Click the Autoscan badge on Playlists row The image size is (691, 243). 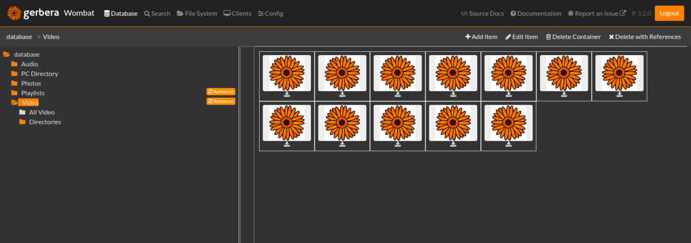pyautogui.click(x=221, y=92)
